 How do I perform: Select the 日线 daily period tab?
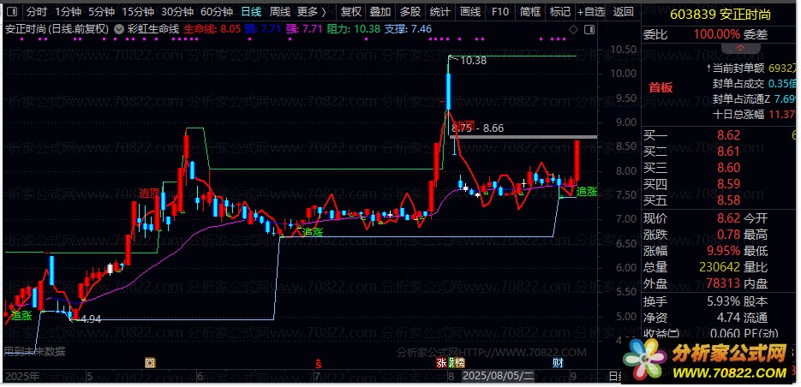251,12
